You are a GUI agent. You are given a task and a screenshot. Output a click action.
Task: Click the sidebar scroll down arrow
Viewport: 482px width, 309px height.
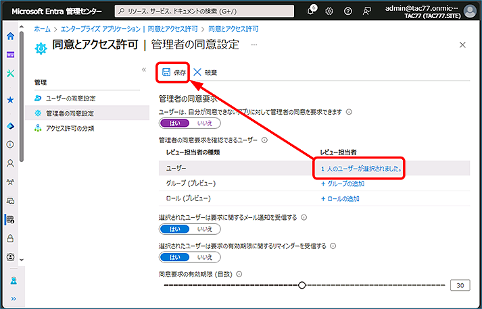(x=21, y=260)
